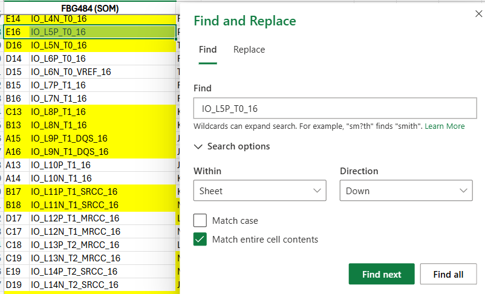The image size is (485, 294).
Task: Switch to the Find tab
Action: 208,50
